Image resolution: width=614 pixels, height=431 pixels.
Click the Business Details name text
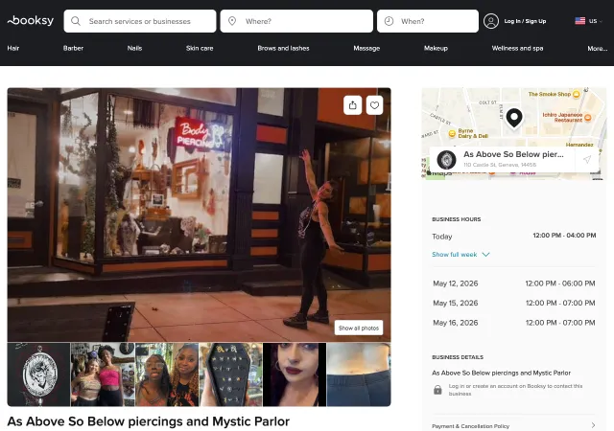tap(501, 373)
